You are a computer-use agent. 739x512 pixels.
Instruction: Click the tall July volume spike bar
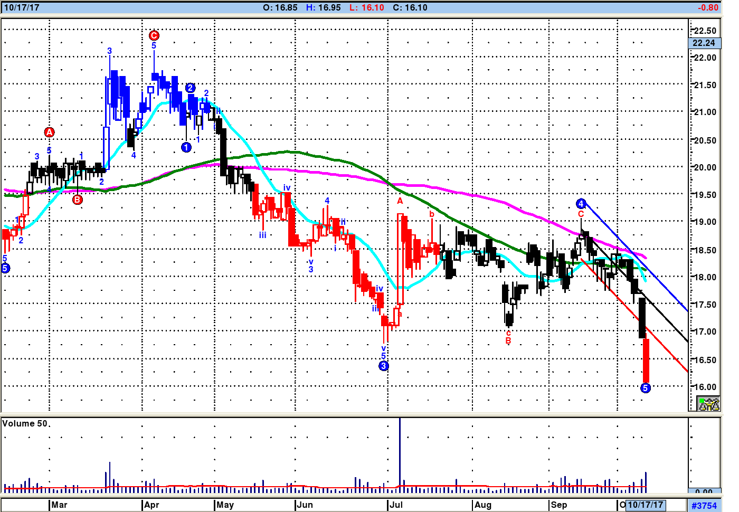coord(400,455)
